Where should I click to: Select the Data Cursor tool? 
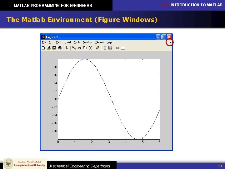coord(97,48)
